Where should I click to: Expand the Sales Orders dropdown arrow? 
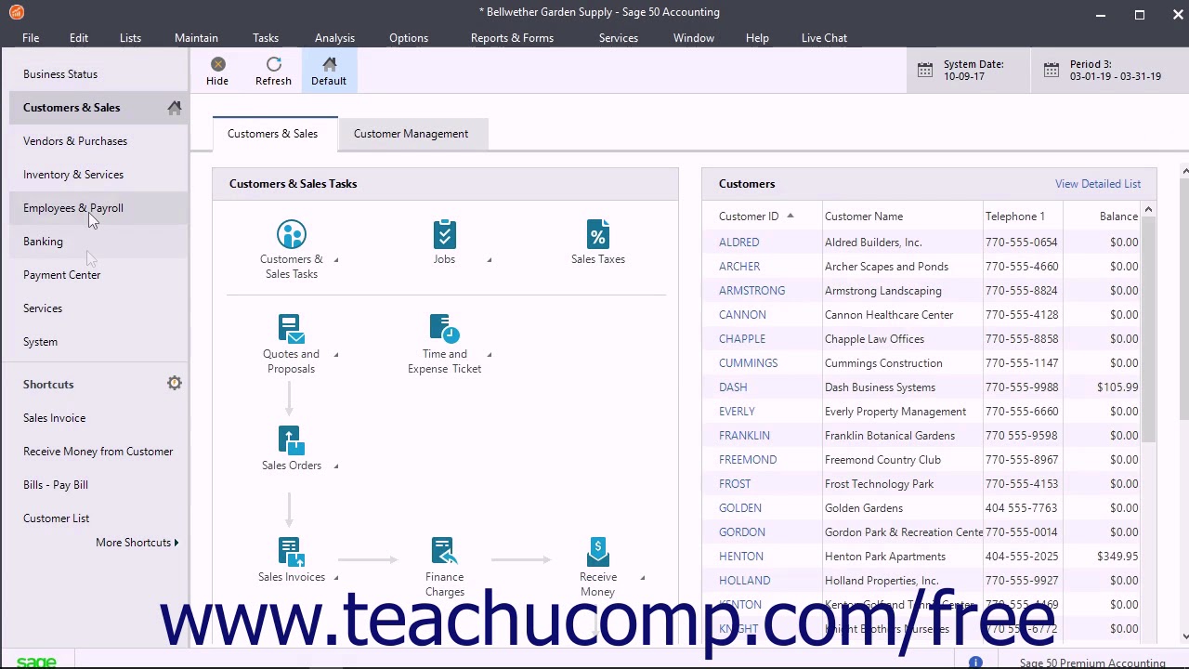point(336,466)
